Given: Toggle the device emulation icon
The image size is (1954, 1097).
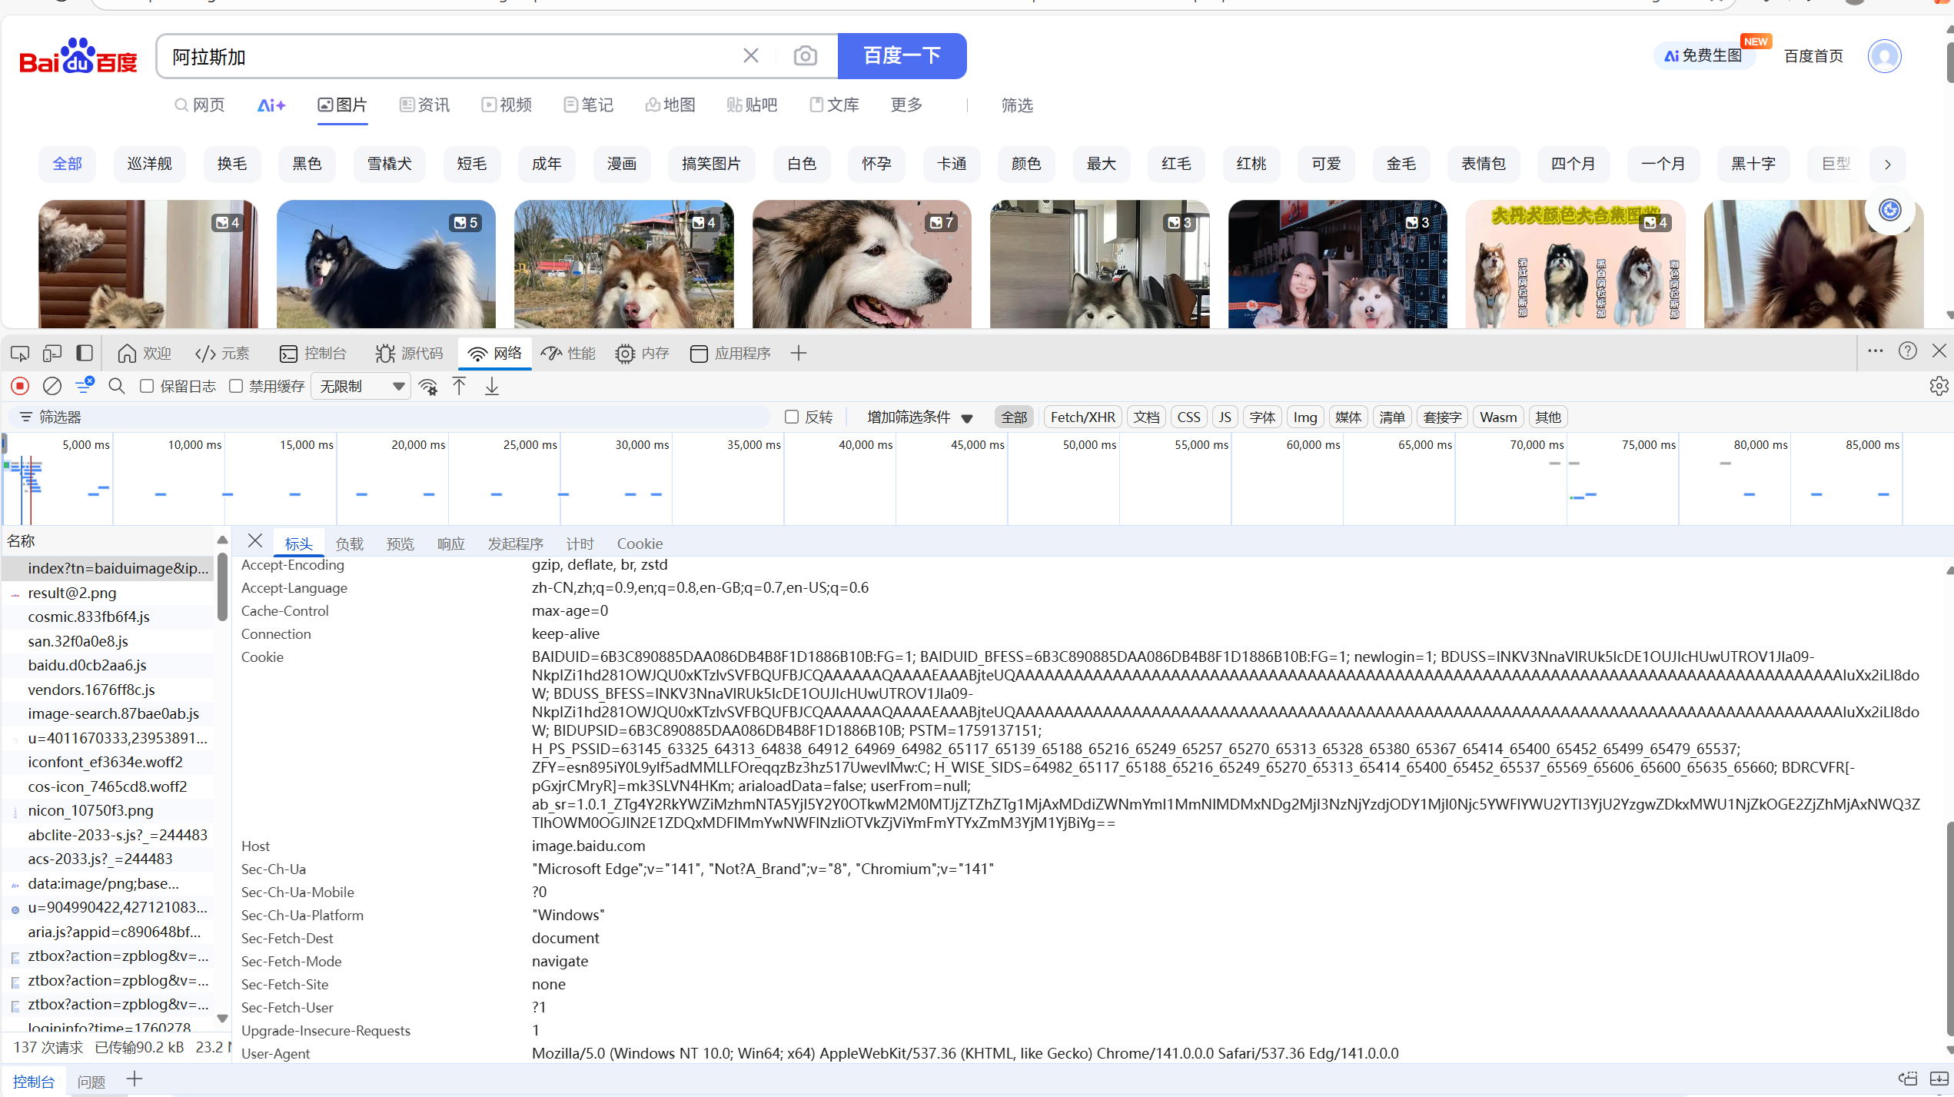Looking at the screenshot, I should point(52,353).
